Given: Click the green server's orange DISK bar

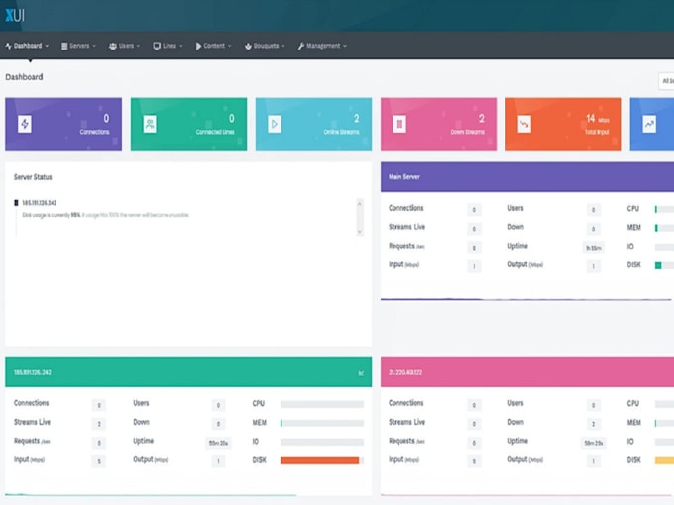Looking at the screenshot, I should pyautogui.click(x=322, y=460).
